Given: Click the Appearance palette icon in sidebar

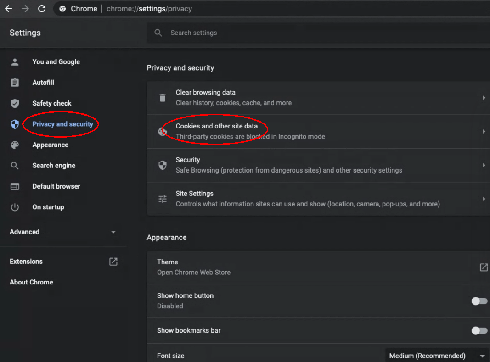Looking at the screenshot, I should (x=15, y=145).
